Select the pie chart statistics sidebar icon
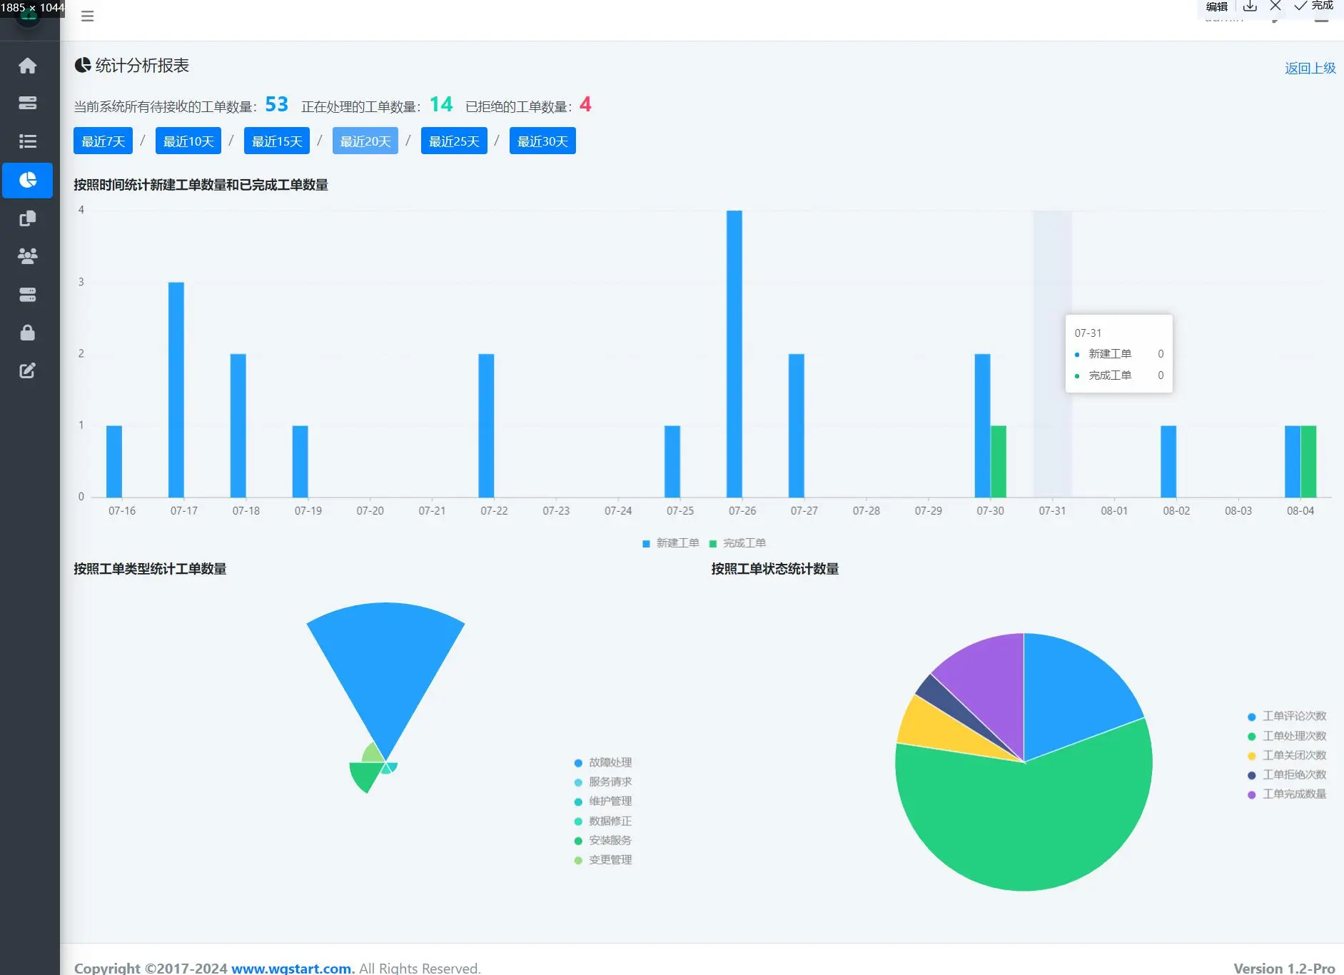 click(x=27, y=180)
